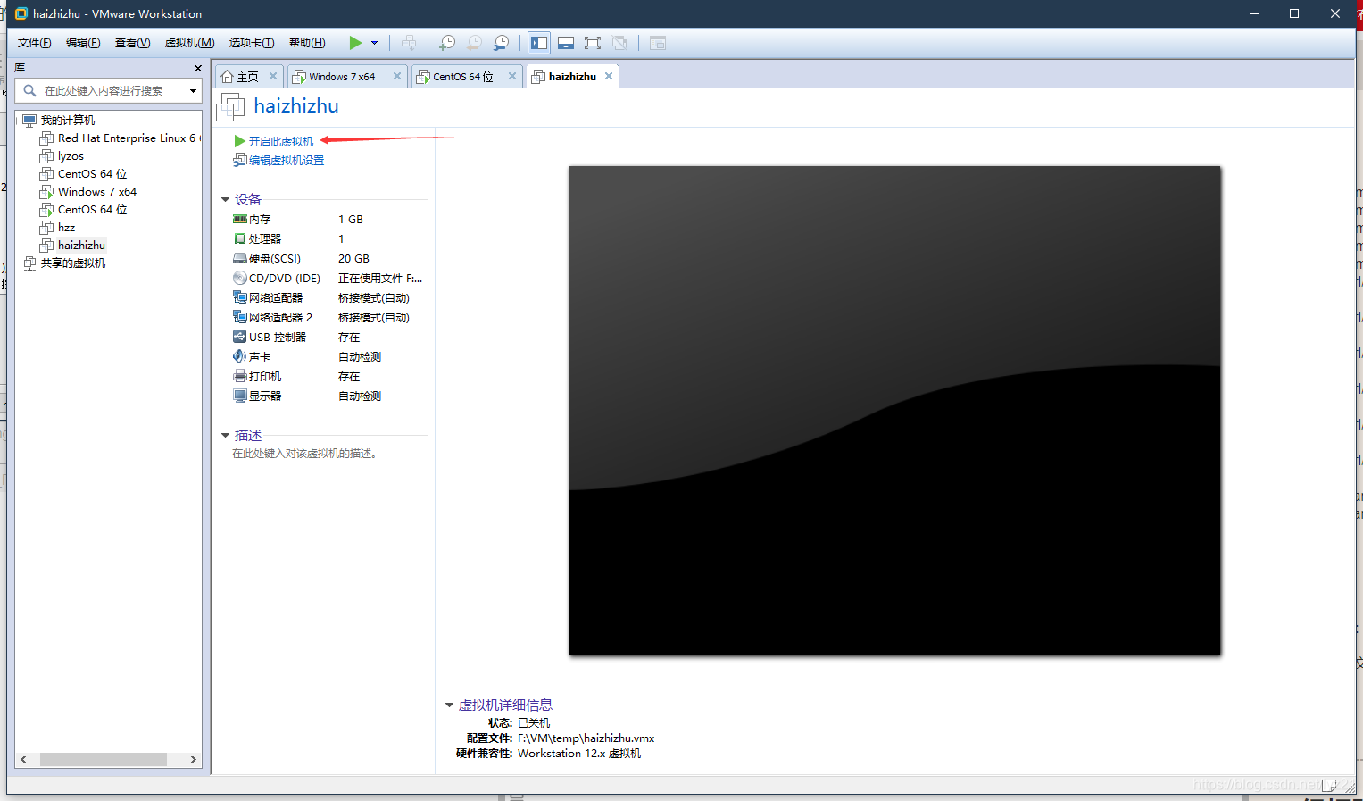Click the Unity mode toolbar icon
The image size is (1363, 801).
coord(619,43)
